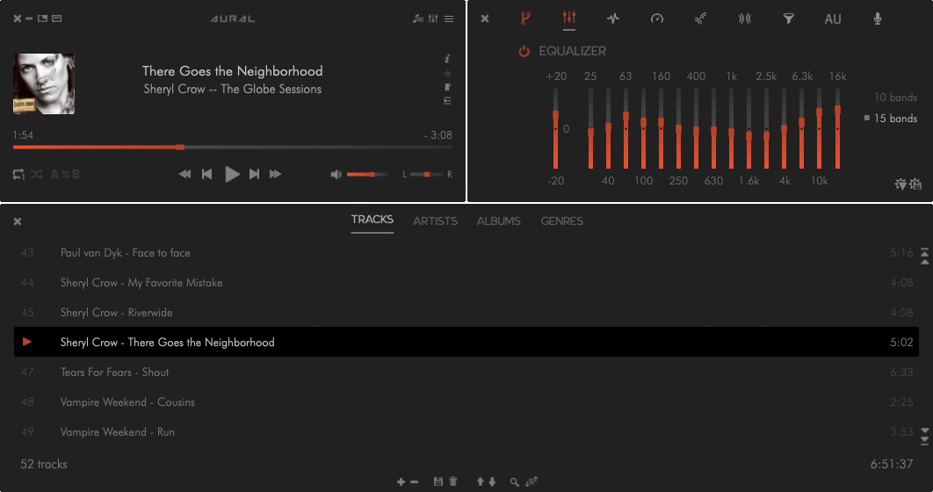Open the equalizer presets dropdown gear icon
933x492 pixels.
click(x=900, y=184)
